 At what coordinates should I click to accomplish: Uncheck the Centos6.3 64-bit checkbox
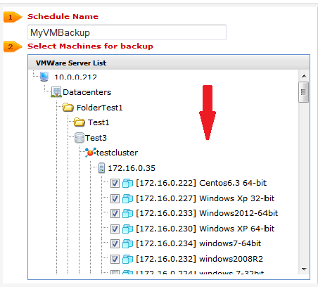tap(115, 184)
